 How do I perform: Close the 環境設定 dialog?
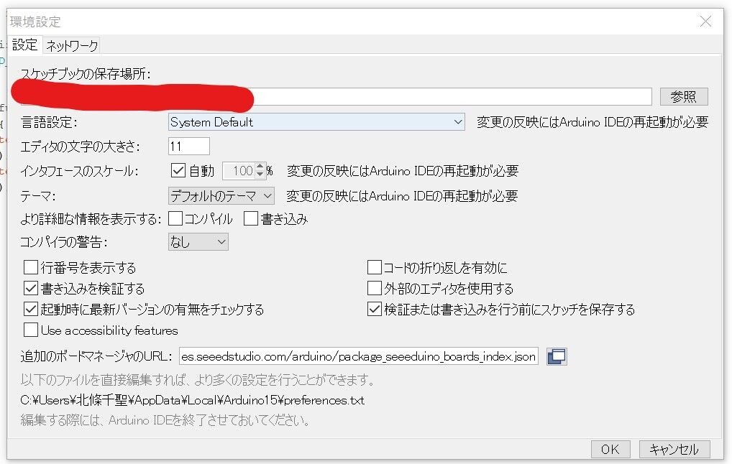pyautogui.click(x=705, y=21)
